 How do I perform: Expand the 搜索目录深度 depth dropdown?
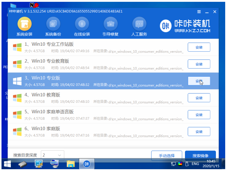click(53, 155)
